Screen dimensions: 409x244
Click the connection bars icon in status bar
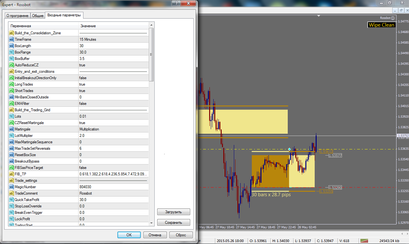pyautogui.click(x=364, y=241)
